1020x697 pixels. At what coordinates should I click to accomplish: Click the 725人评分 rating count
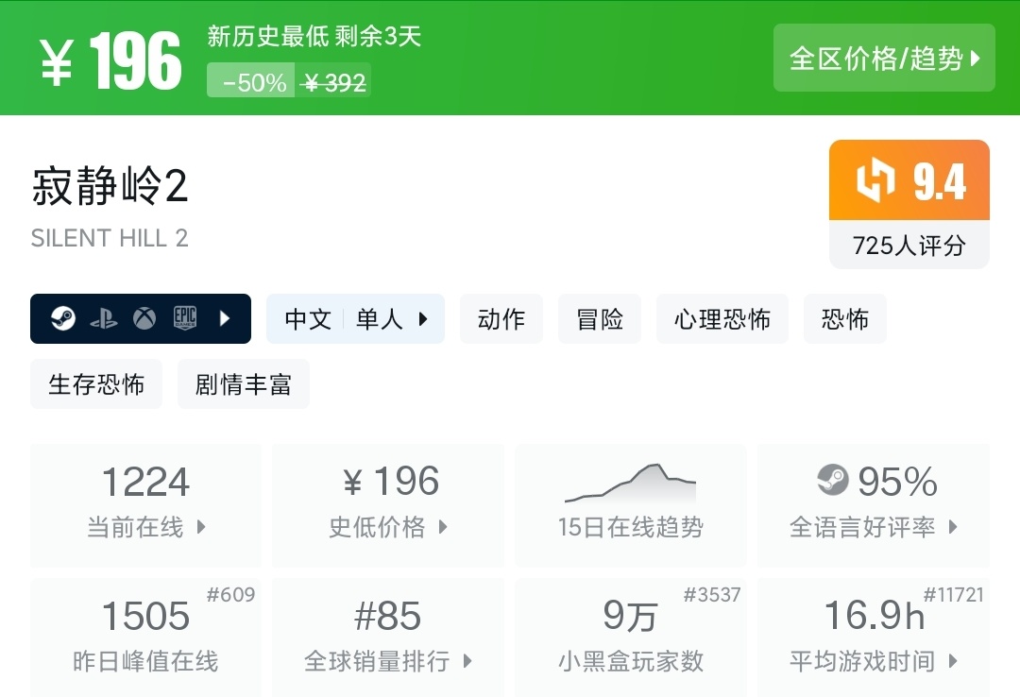click(x=909, y=246)
